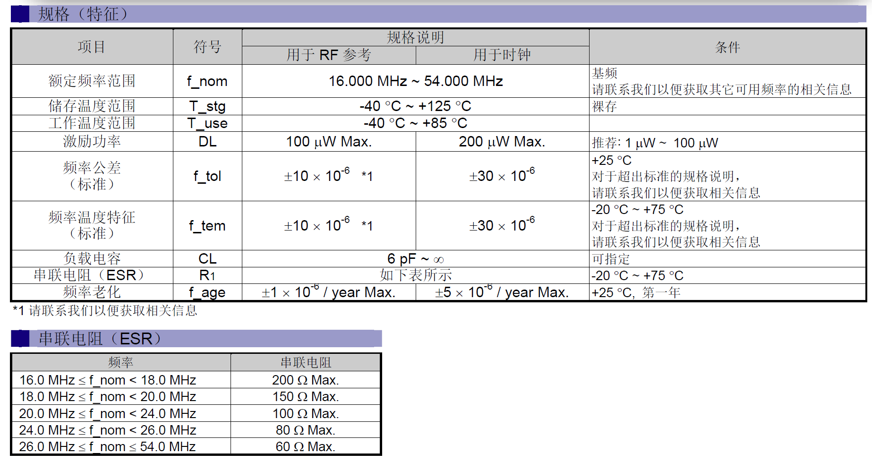Screen dimensions: 872x462
Task: Click the condition text "基频"
Action: point(605,73)
